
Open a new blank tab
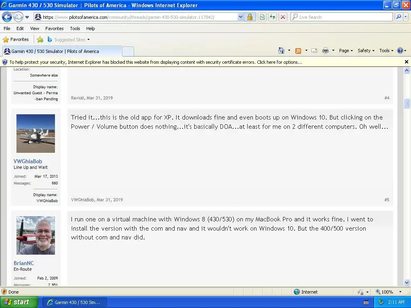pos(128,51)
